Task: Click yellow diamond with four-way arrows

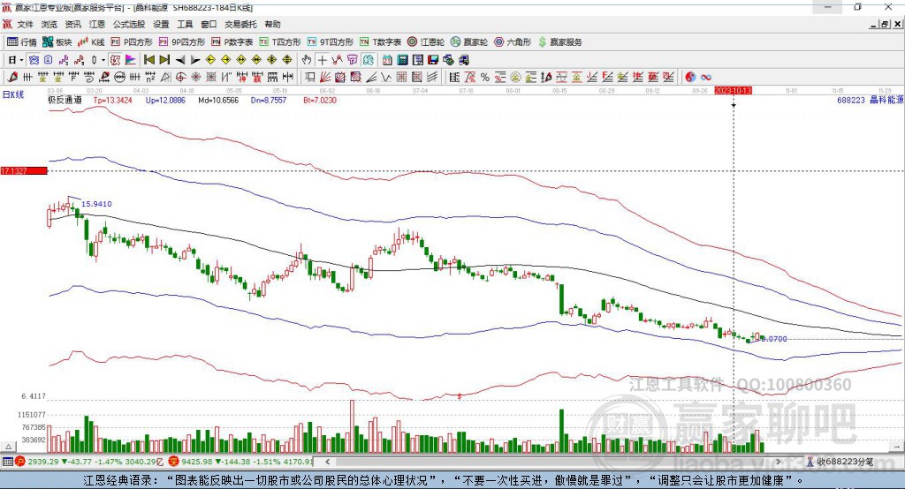Action: coord(272,60)
